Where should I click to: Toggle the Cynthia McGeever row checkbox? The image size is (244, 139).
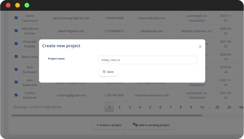(x=16, y=95)
